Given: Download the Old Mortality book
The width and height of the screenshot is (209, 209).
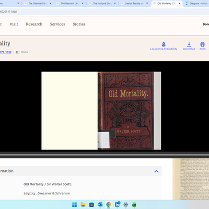Looking at the screenshot, I should point(189,46).
